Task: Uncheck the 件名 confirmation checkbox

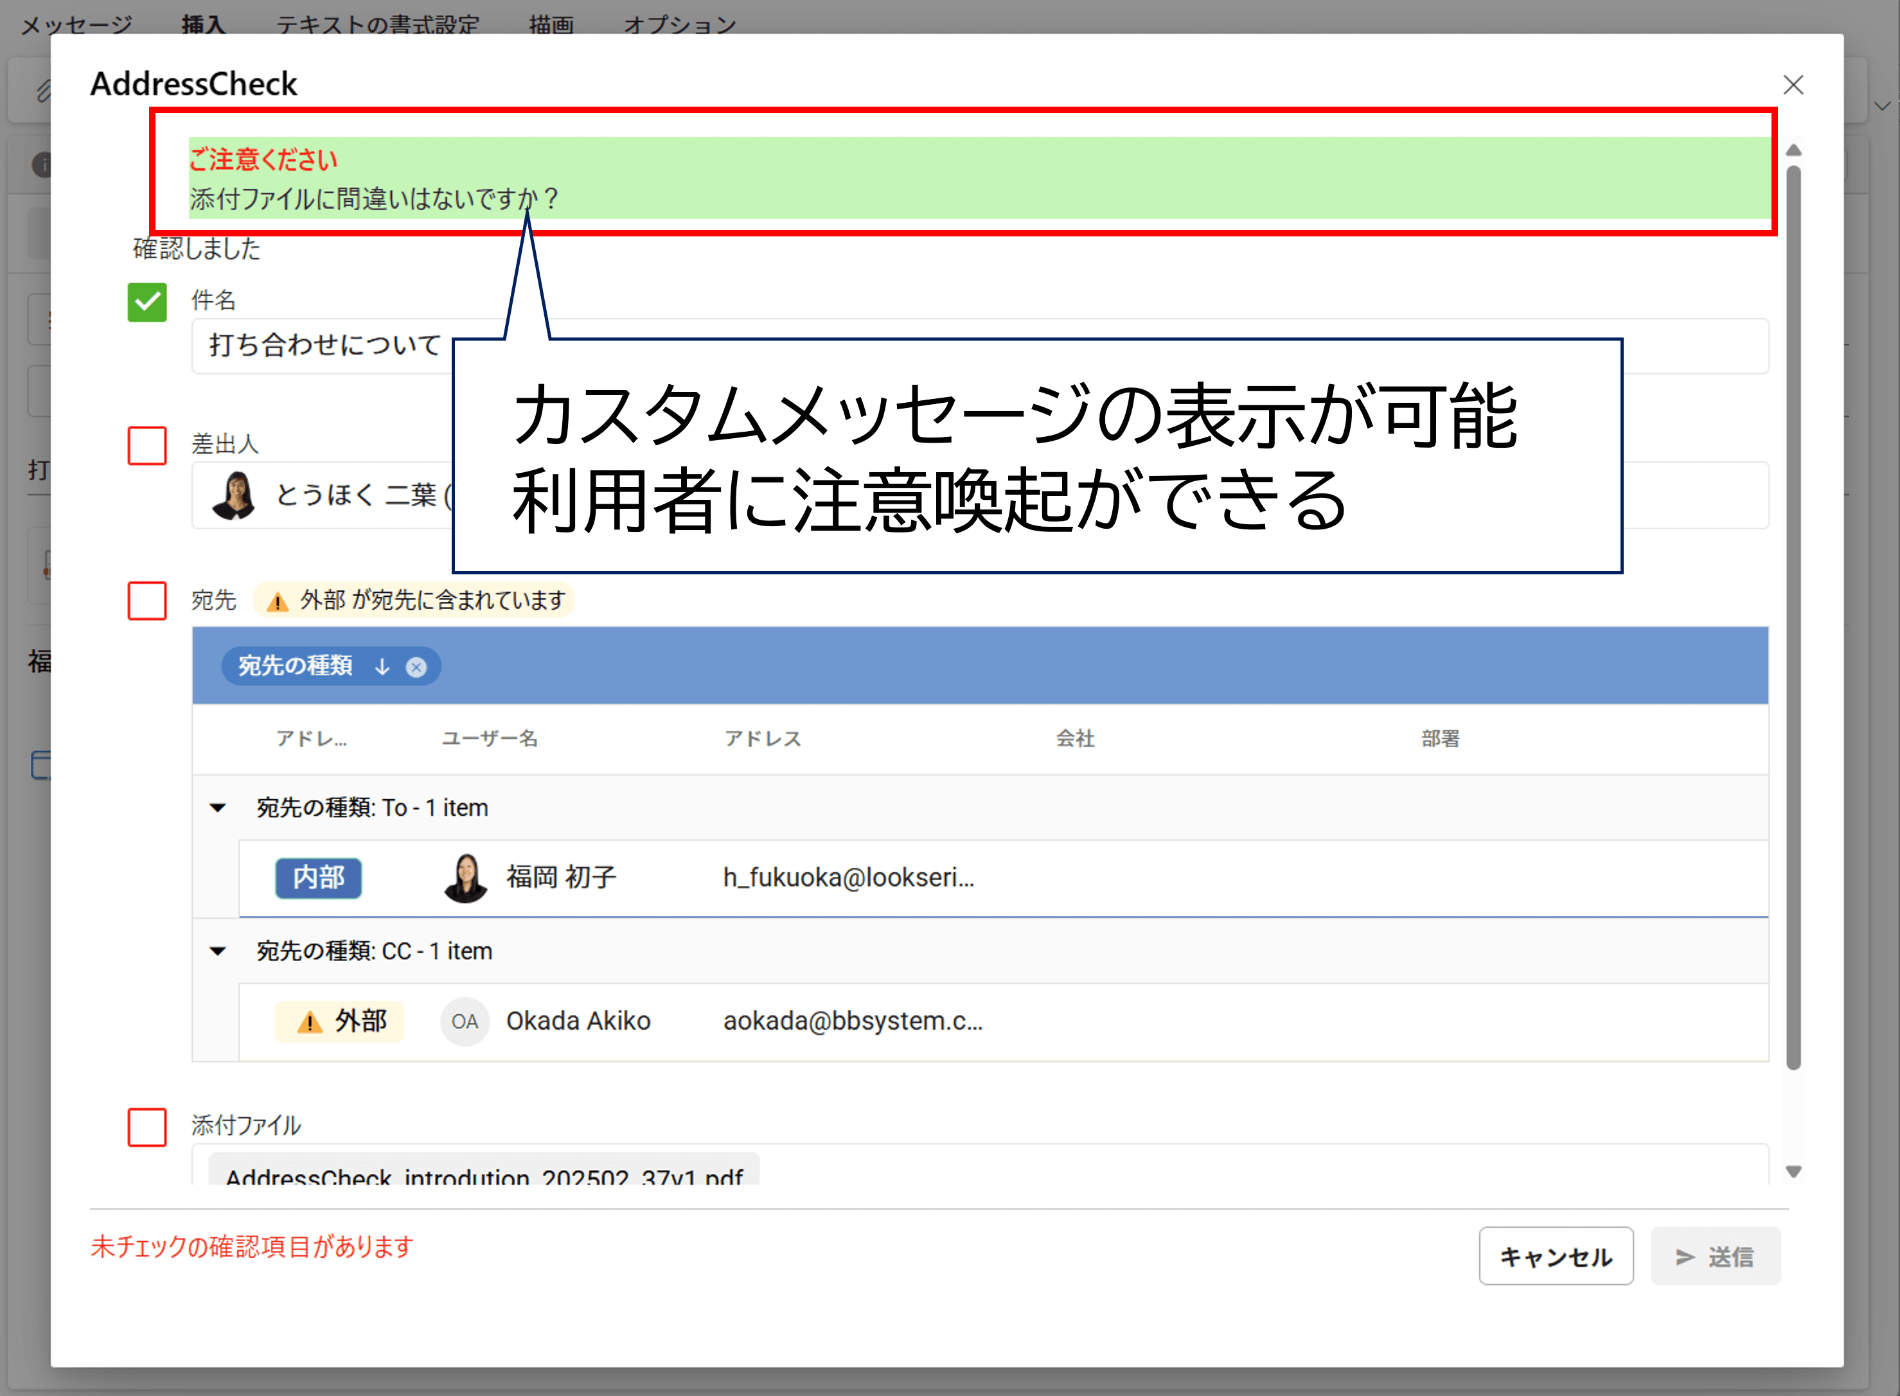Action: coord(146,303)
